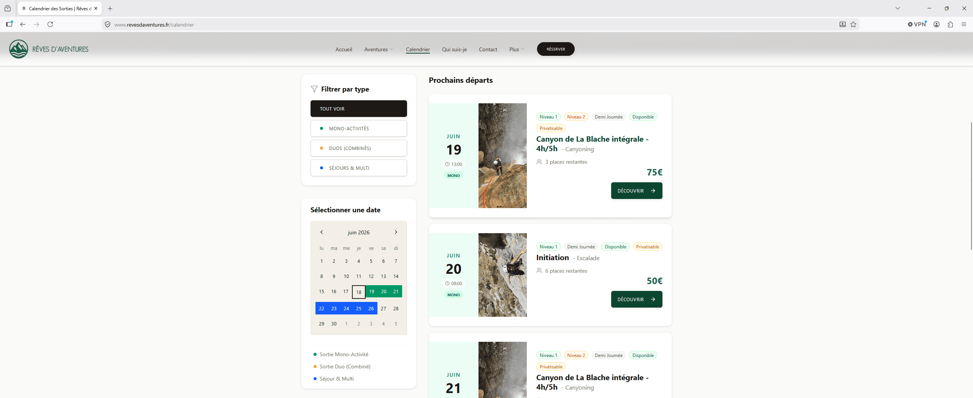The height and width of the screenshot is (398, 973).
Task: Go back with the browser back arrow
Action: point(23,24)
